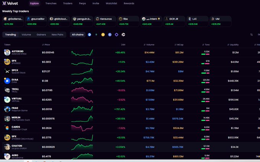Click VIRTUAL price $0.6265
This screenshot has height=162, width=260.
point(47,100)
